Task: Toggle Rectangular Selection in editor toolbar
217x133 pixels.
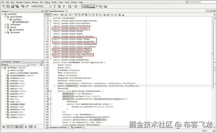Action: pyautogui.click(x=90, y=14)
